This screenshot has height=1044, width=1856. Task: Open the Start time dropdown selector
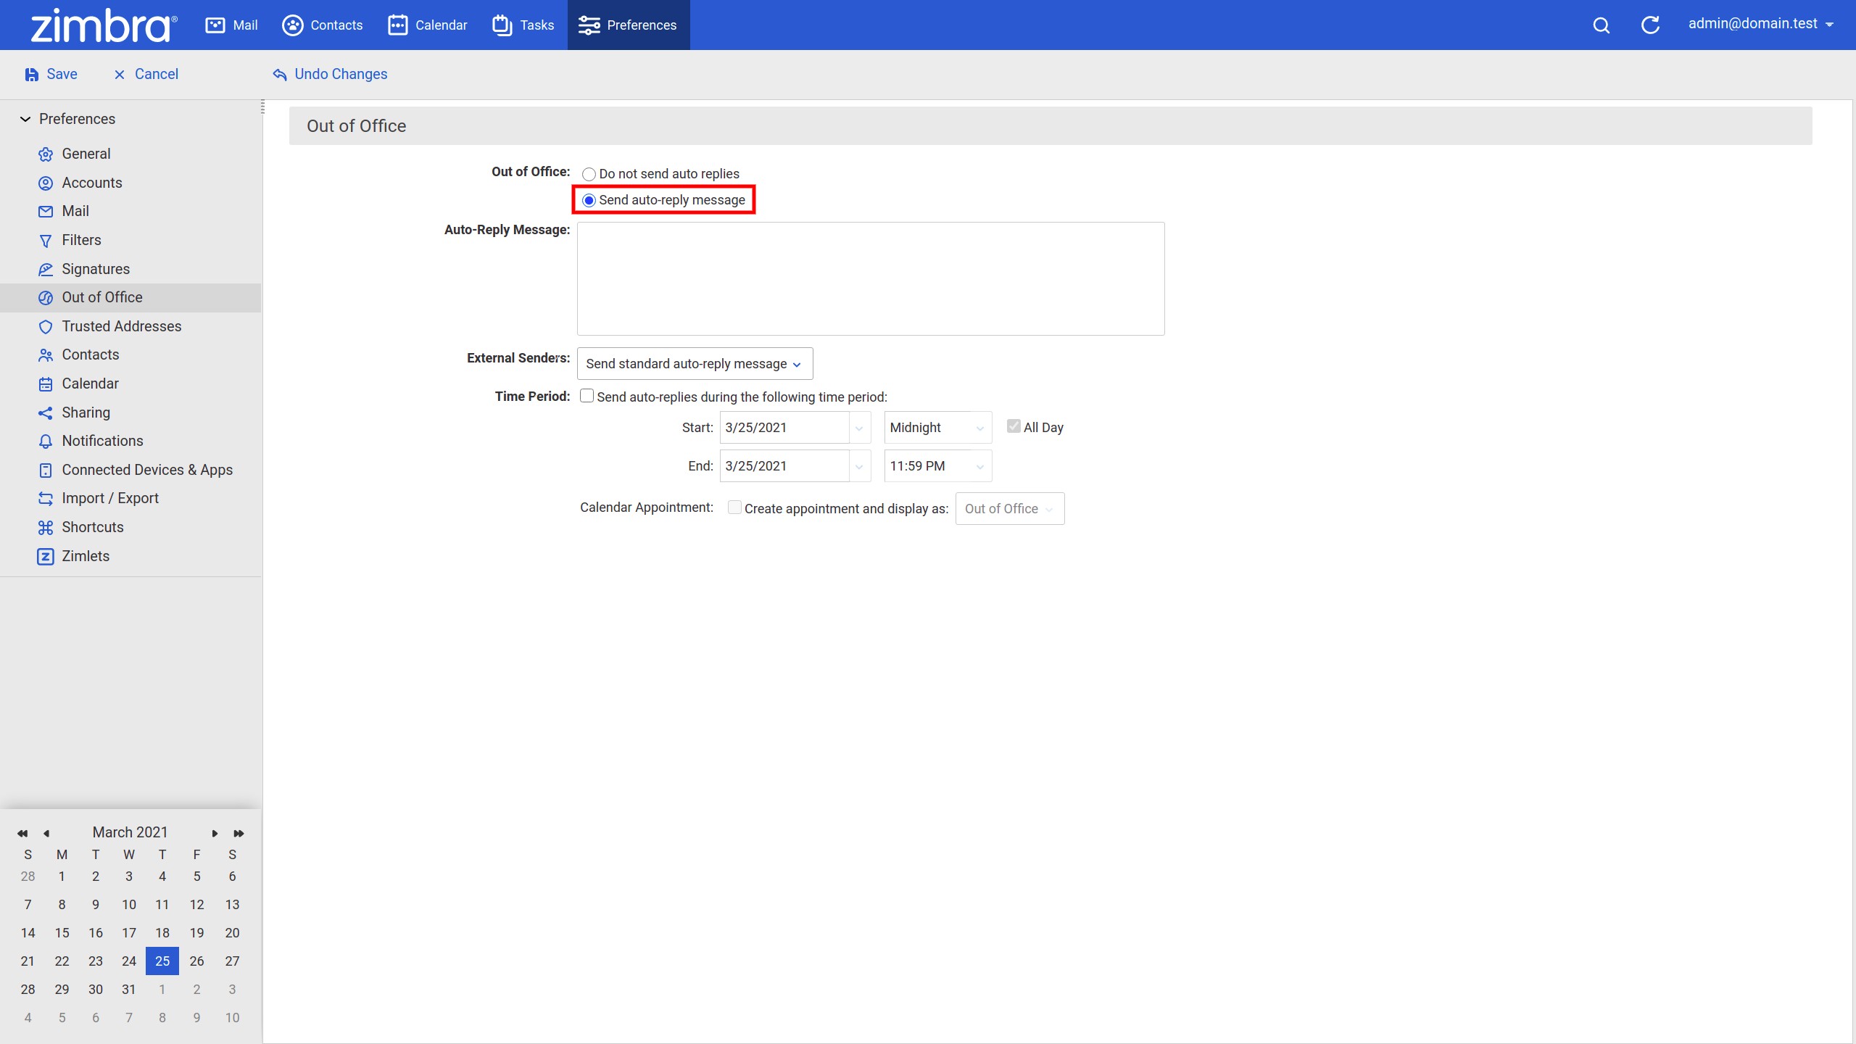[937, 427]
